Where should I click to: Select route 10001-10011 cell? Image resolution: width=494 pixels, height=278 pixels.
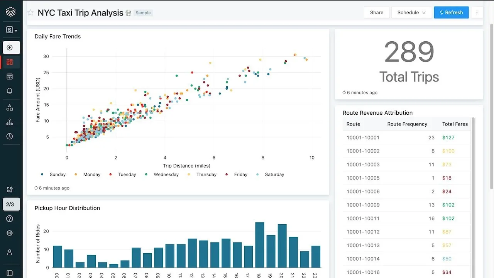click(363, 219)
